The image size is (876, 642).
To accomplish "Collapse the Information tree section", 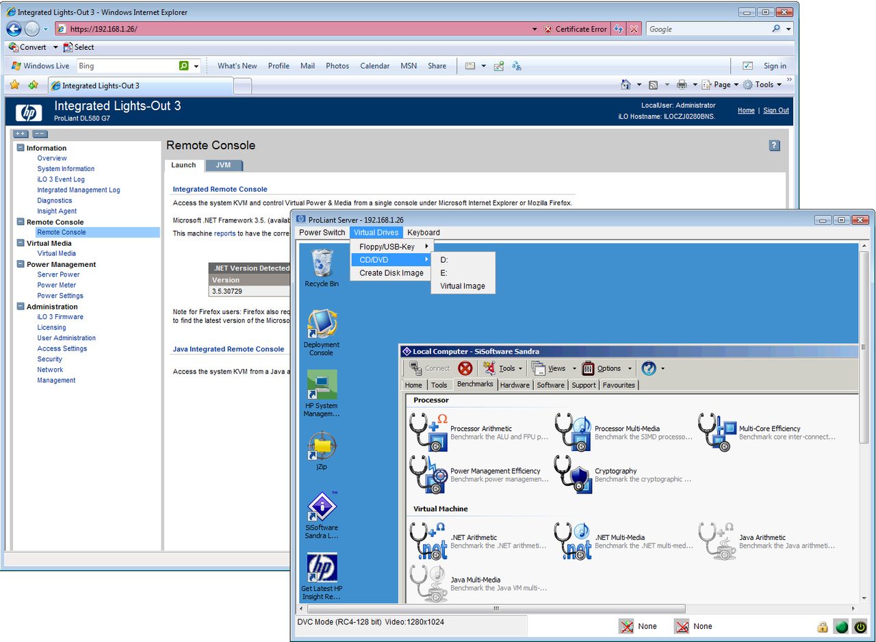I will point(21,148).
